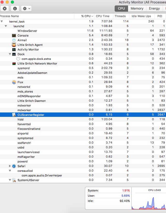Click the Idle percentage value 92.40%
Screen dimensions: 166x213
point(125,201)
